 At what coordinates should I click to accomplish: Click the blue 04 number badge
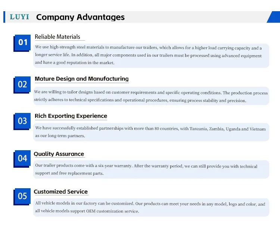click(x=22, y=158)
